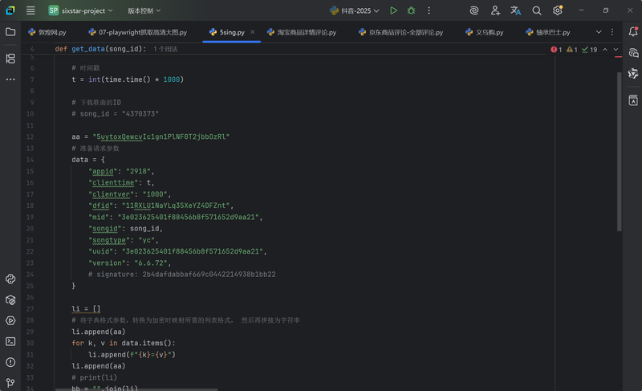Image resolution: width=642 pixels, height=391 pixels.
Task: Click the get_data function name
Action: [88, 49]
